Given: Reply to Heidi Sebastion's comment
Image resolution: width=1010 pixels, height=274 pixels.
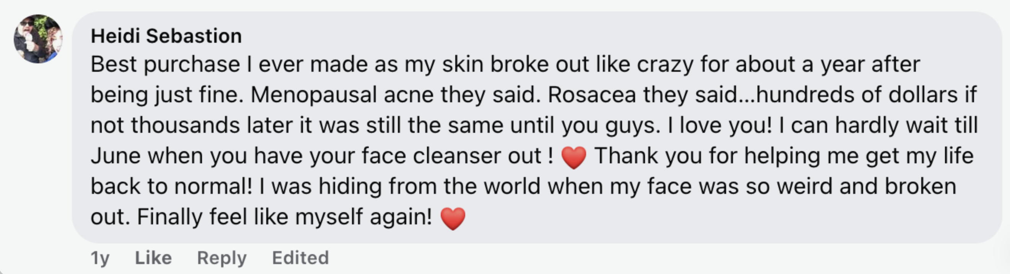Looking at the screenshot, I should 222,258.
